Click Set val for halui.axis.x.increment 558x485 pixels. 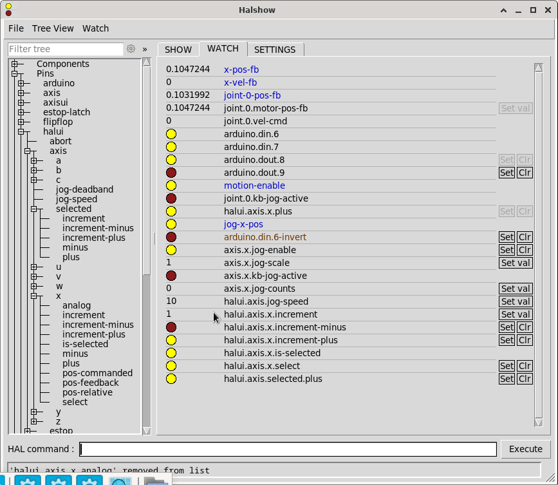click(x=516, y=314)
